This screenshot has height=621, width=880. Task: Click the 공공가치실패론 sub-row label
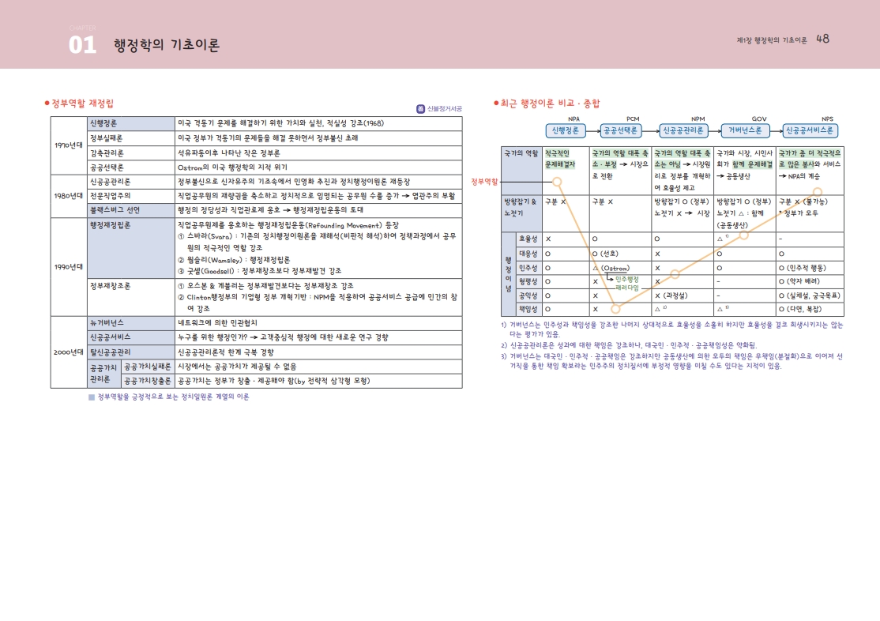[147, 367]
